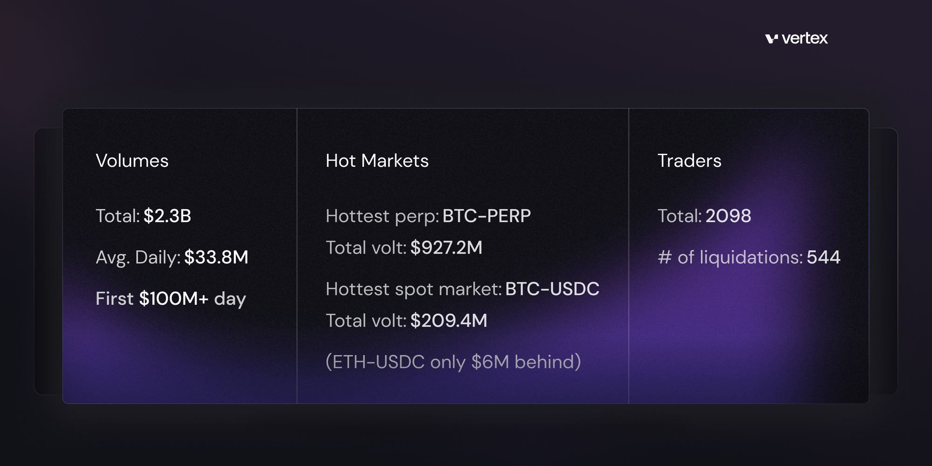This screenshot has width=932, height=466.
Task: Click the 2098 total traders value
Action: coord(728,216)
